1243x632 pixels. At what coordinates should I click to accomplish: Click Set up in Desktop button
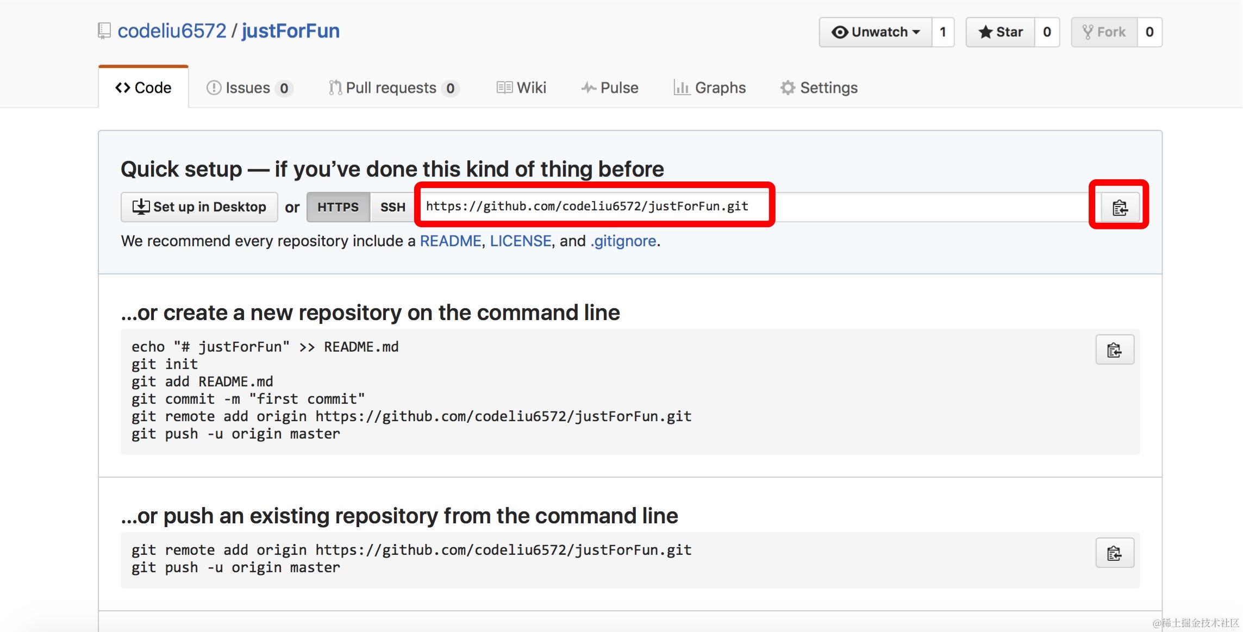pyautogui.click(x=199, y=207)
